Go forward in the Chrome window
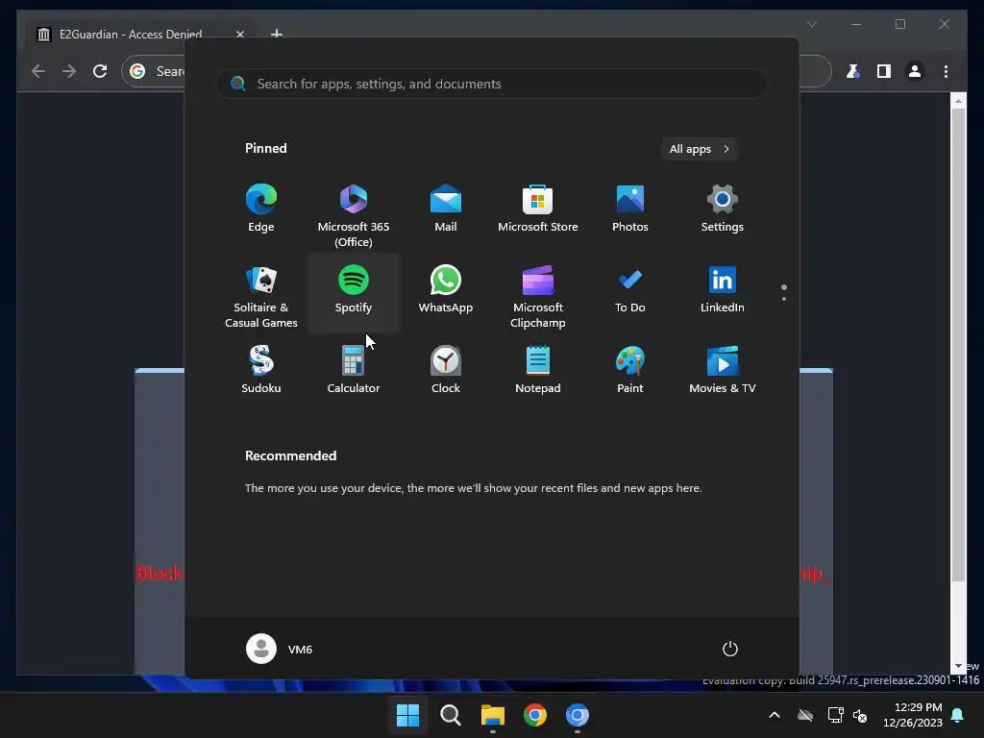This screenshot has height=738, width=984. (x=69, y=71)
